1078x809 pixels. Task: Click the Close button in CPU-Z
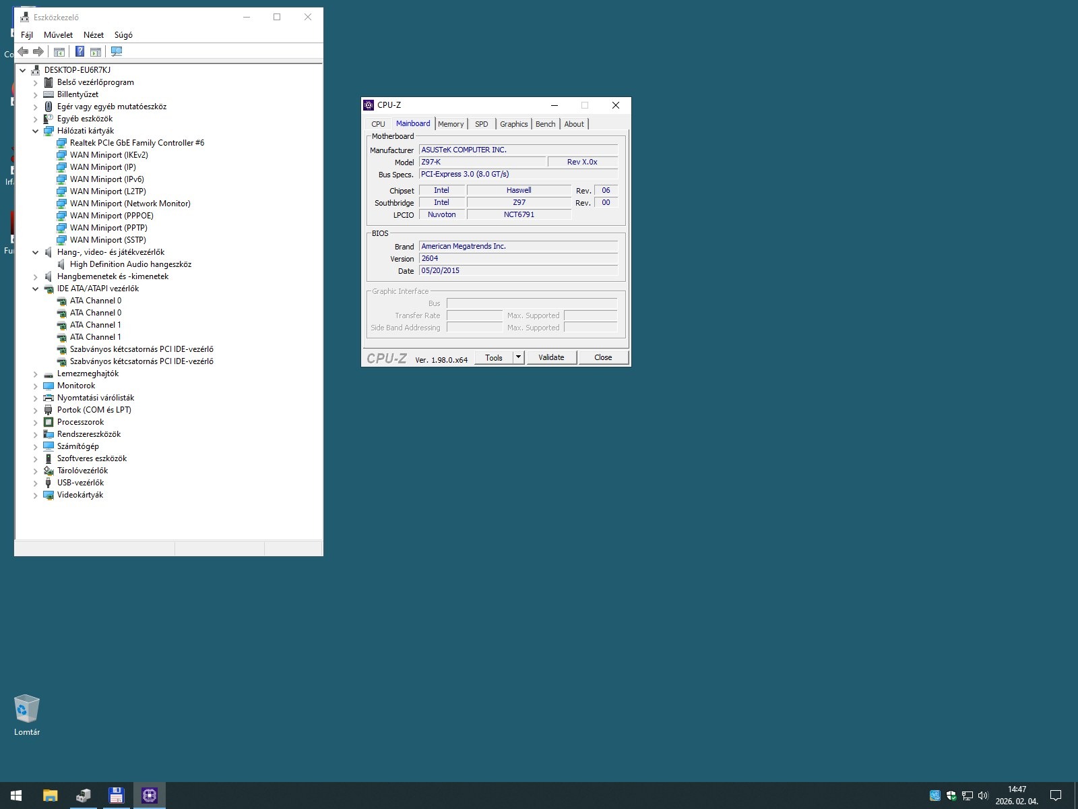coord(603,357)
